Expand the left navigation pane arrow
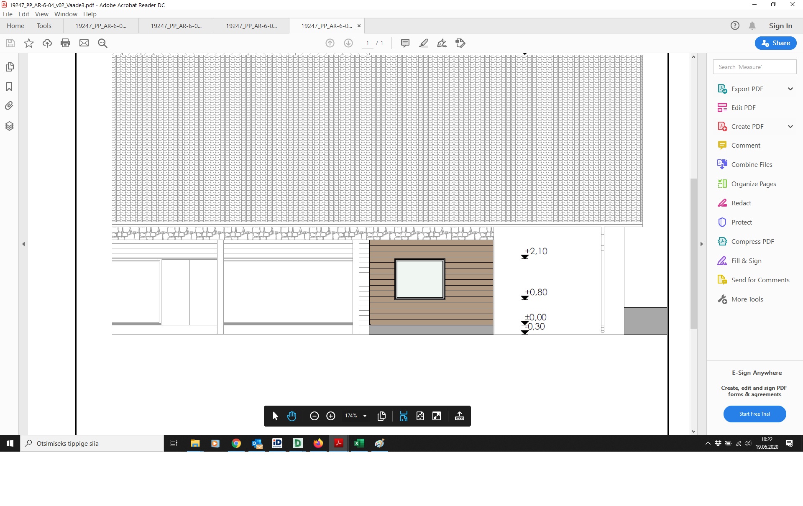 tap(23, 244)
